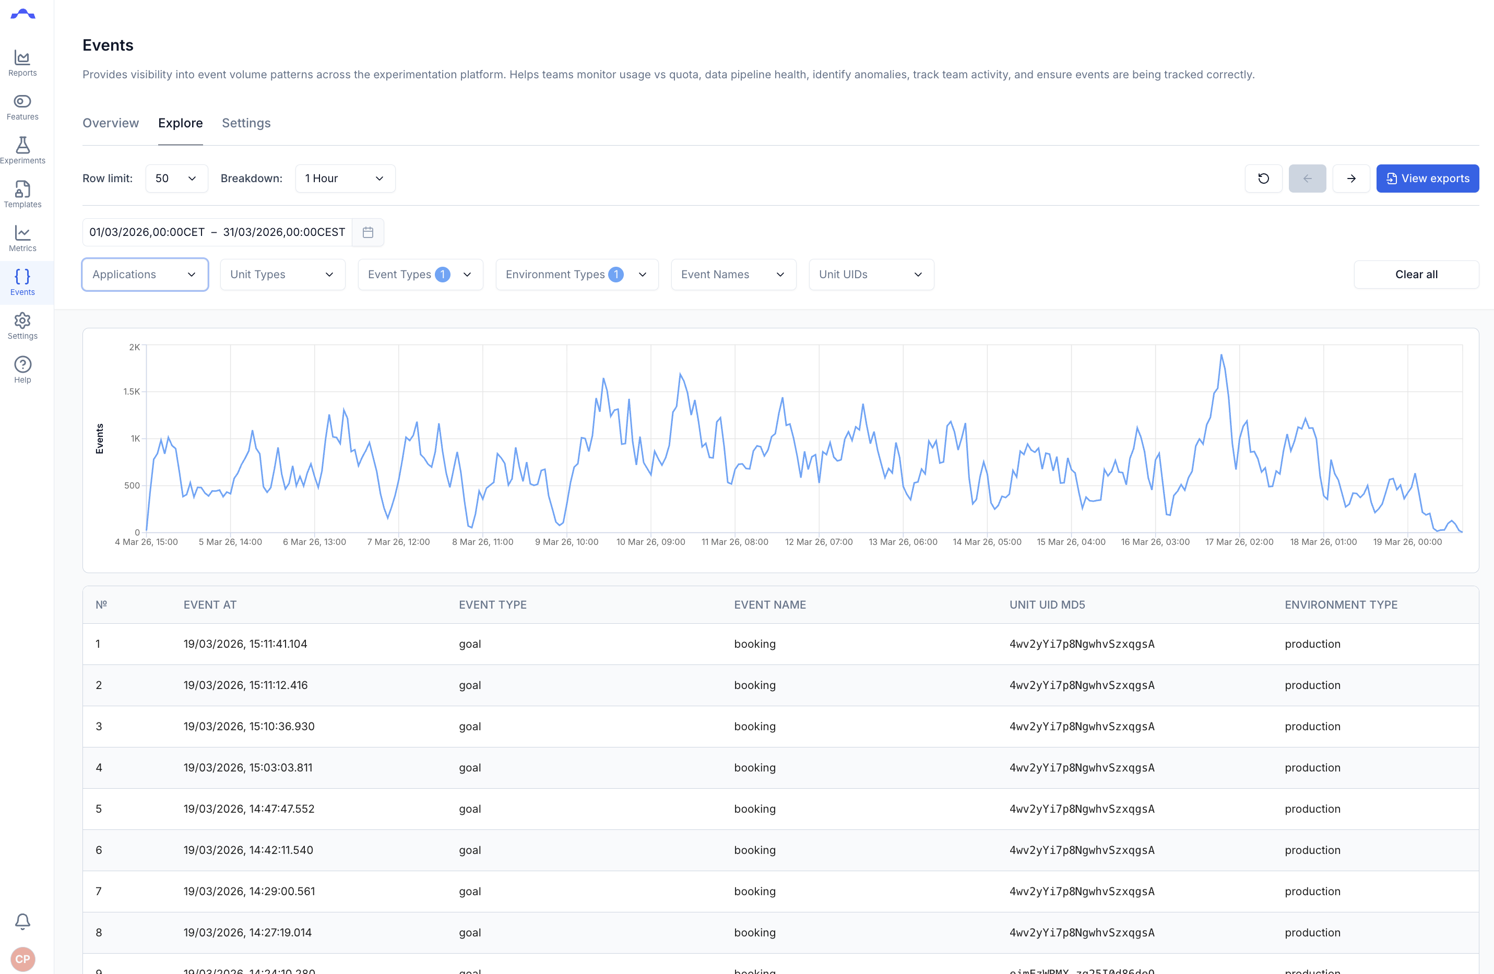Screen dimensions: 1494x974
Task: Click the app logo in the sidebar
Action: click(22, 15)
